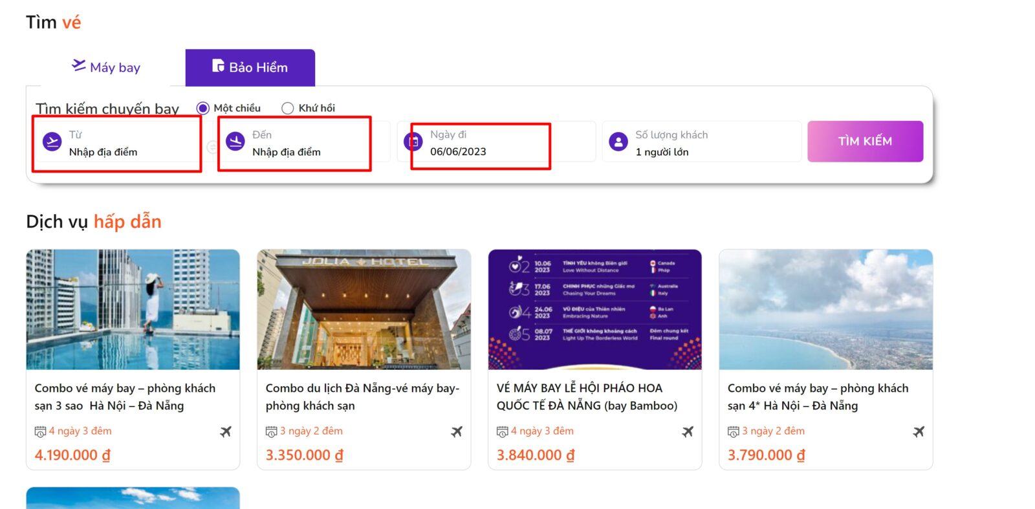Click calendar icon next to 3 ngày 2 đêm on 3.350.000 đ card
This screenshot has height=509, width=1035.
coord(271,431)
